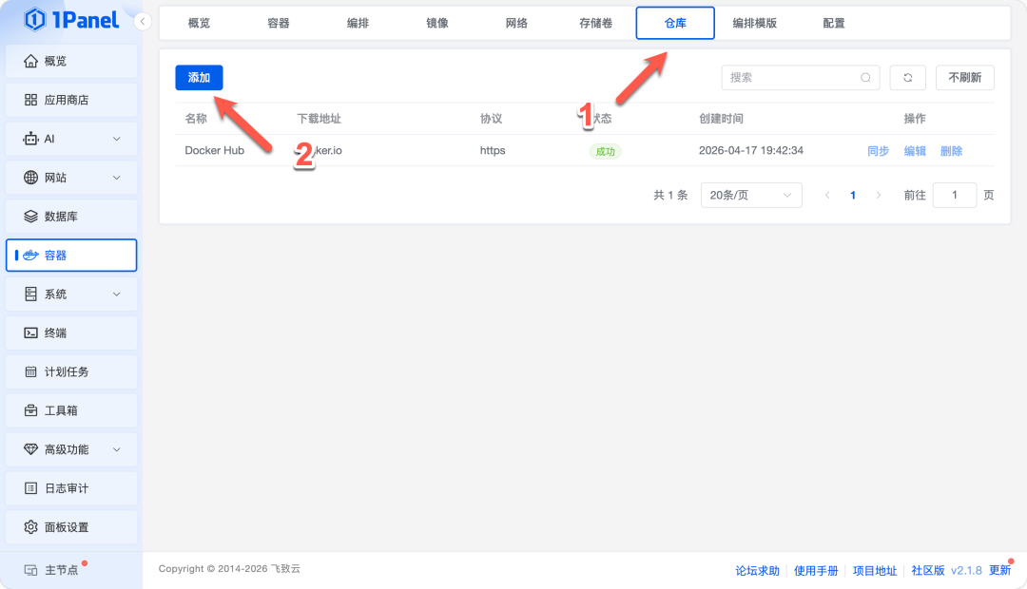
Task: Click the toolbox icon beside 工具箱
Action: pos(30,410)
